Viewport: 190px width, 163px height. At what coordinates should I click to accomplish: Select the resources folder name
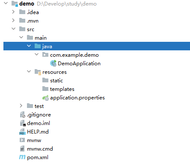54,72
